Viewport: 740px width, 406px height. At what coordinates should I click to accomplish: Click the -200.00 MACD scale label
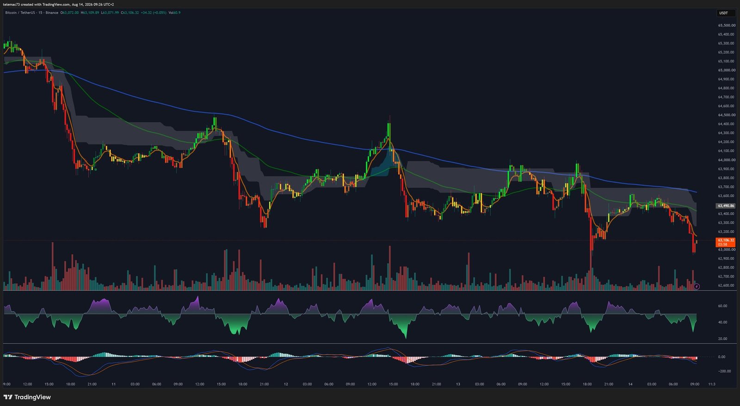(724, 371)
